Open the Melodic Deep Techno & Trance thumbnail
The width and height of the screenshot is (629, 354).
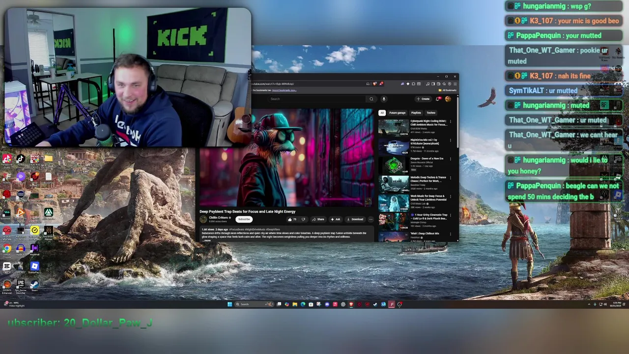point(393,183)
